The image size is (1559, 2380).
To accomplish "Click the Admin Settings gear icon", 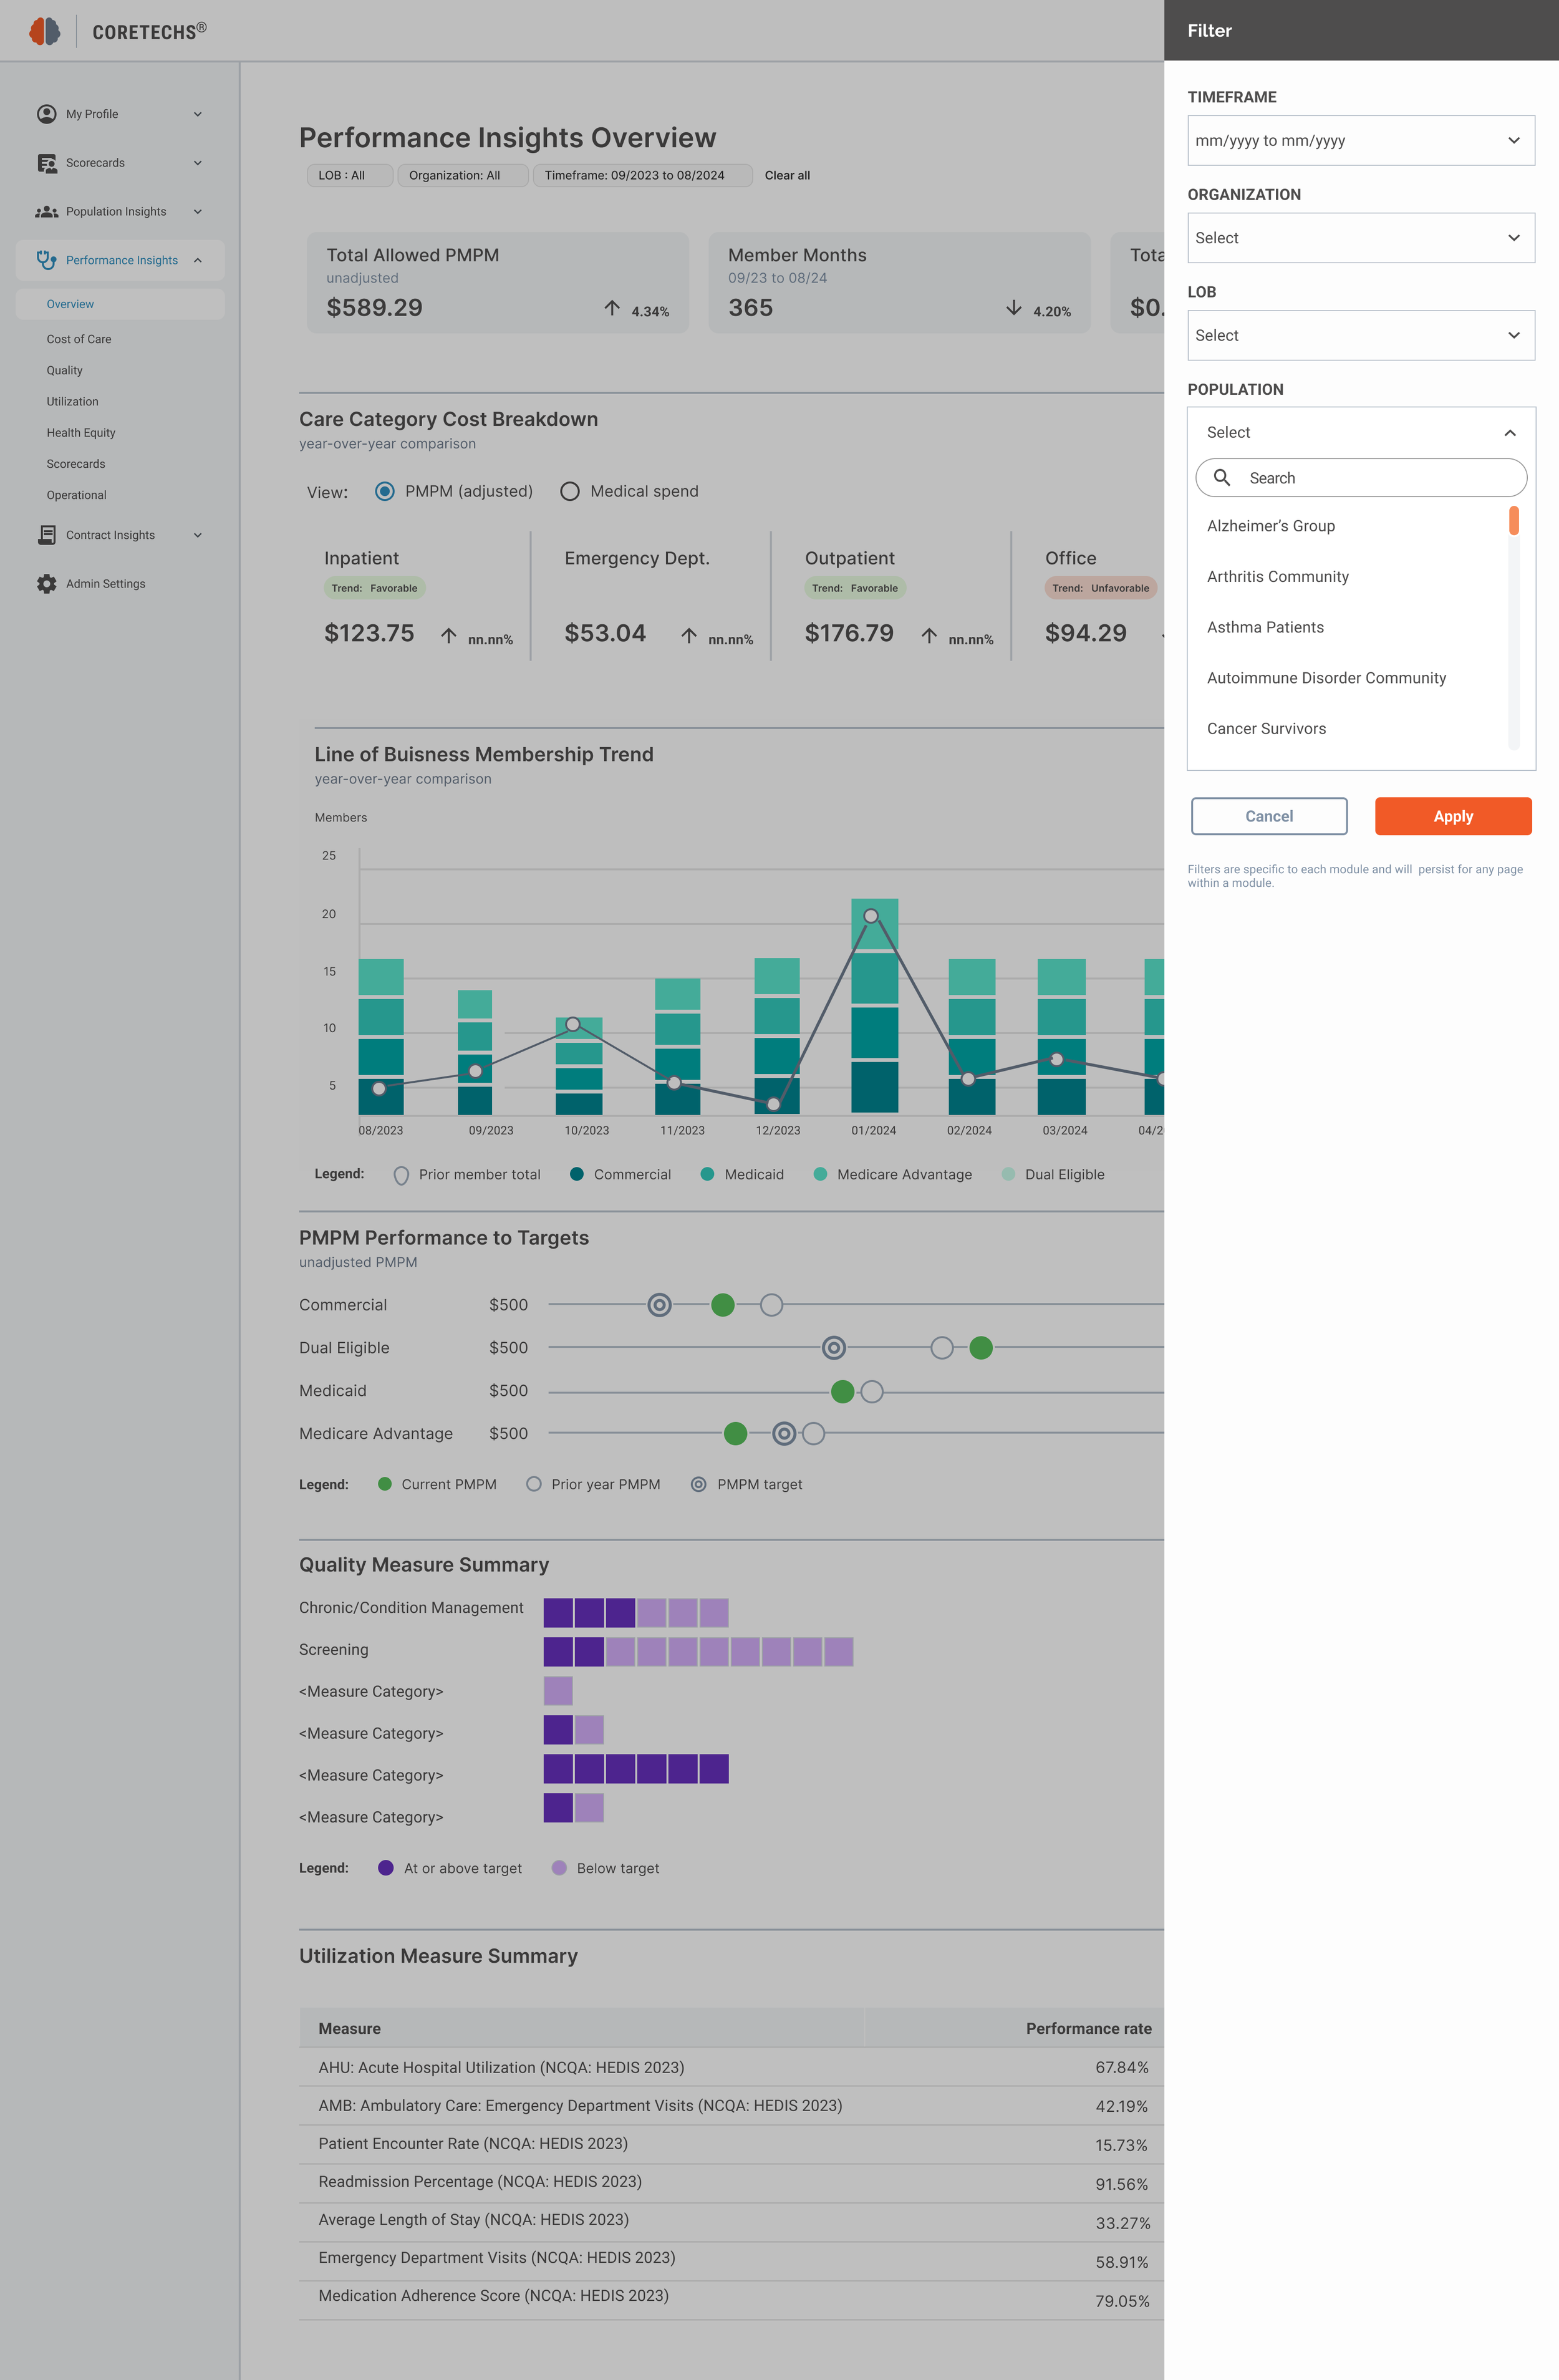I will pos(46,584).
